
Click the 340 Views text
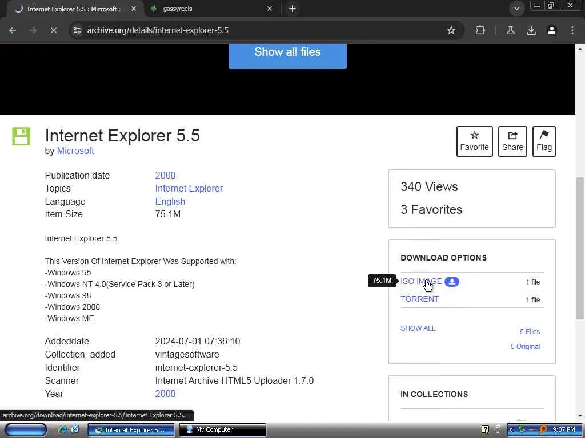point(429,186)
